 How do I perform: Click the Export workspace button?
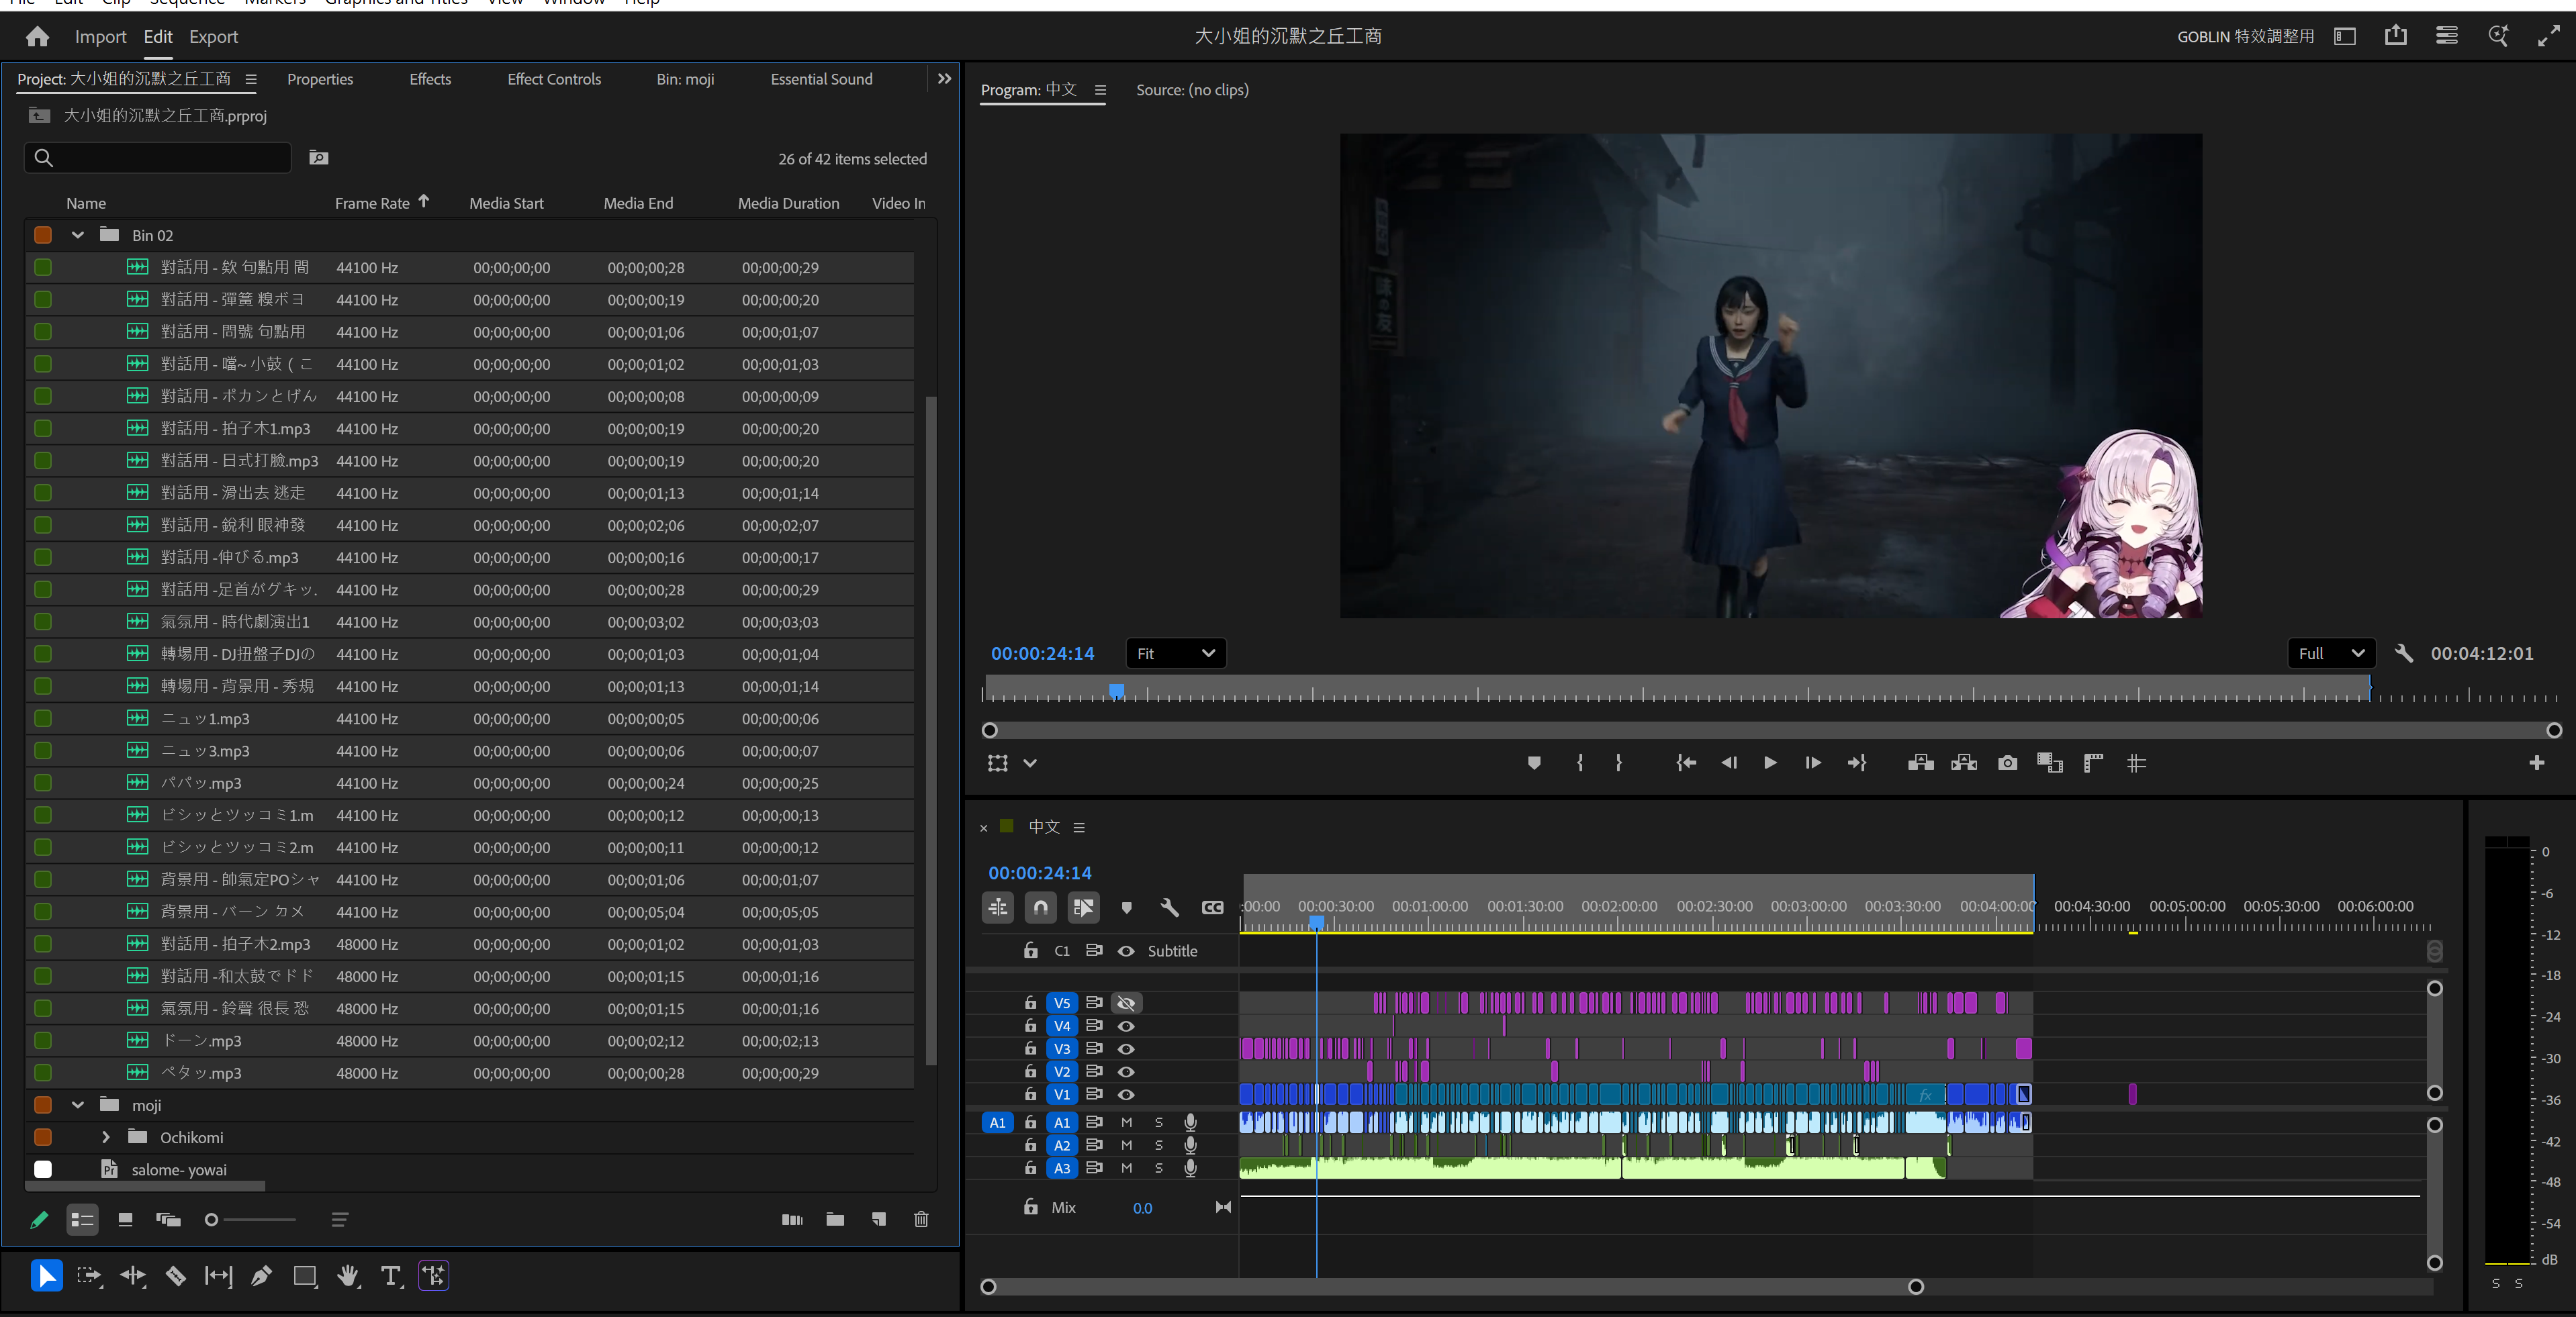213,37
